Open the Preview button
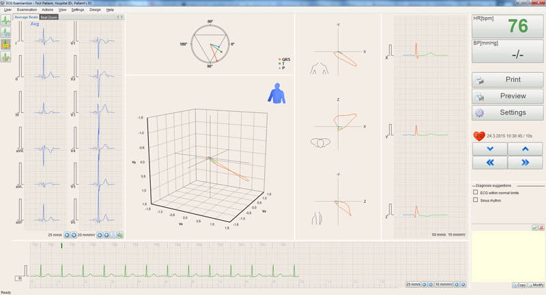546x295 pixels. 508,96
